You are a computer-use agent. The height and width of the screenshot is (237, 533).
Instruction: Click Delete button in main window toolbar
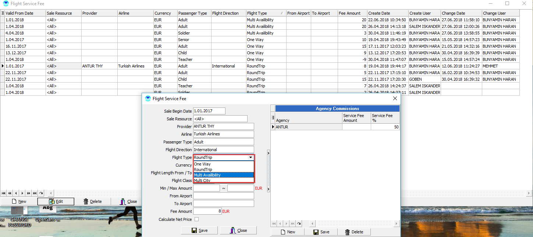[x=92, y=201]
